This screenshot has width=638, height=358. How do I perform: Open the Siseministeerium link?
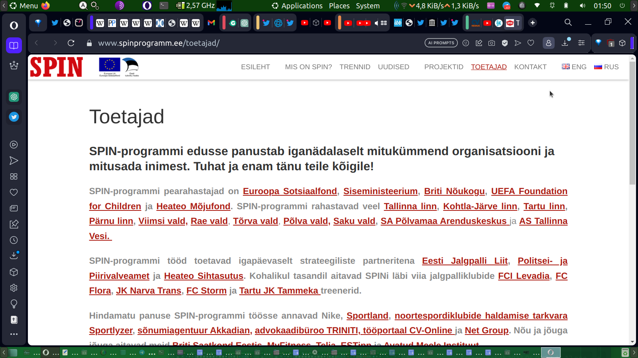[380, 191]
